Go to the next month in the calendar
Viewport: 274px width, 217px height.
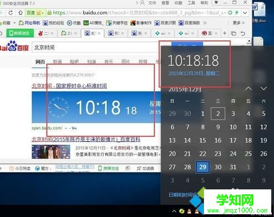pos(264,88)
